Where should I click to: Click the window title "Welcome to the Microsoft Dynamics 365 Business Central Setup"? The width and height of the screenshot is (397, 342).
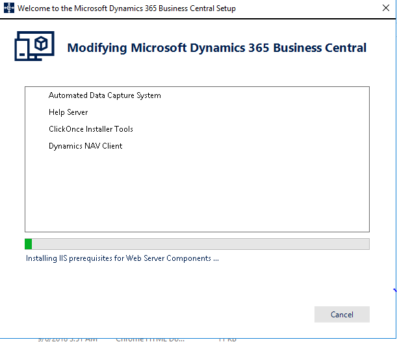click(127, 8)
